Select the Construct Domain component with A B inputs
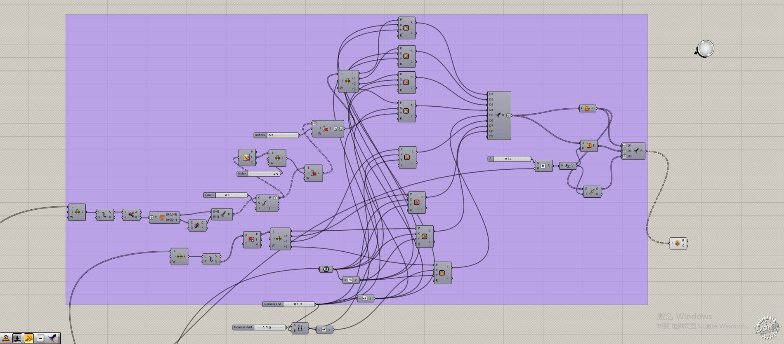The height and width of the screenshot is (344, 784). [x=300, y=328]
